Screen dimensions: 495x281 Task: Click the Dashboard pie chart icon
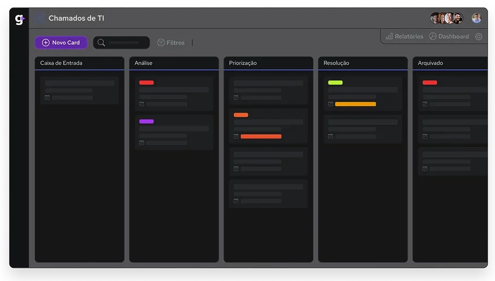(x=433, y=36)
